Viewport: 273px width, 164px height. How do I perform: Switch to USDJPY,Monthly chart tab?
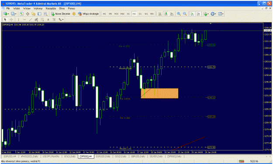[x=51, y=156]
